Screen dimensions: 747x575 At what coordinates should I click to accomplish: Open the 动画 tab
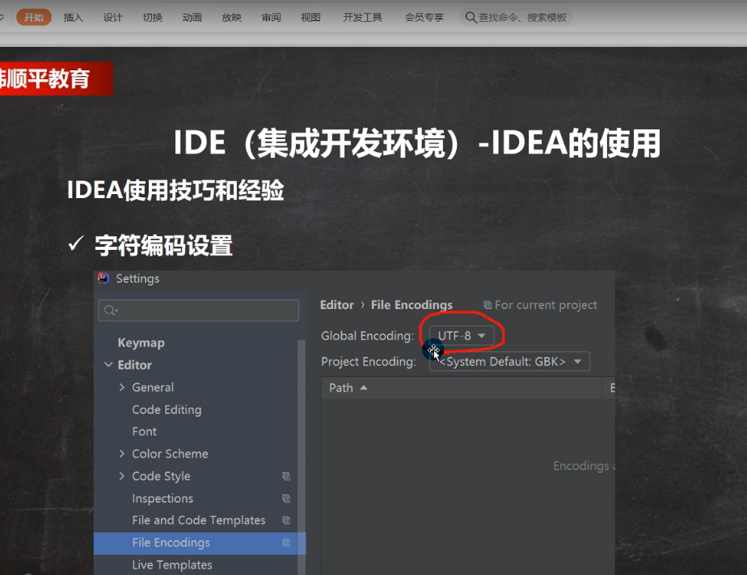pos(192,18)
